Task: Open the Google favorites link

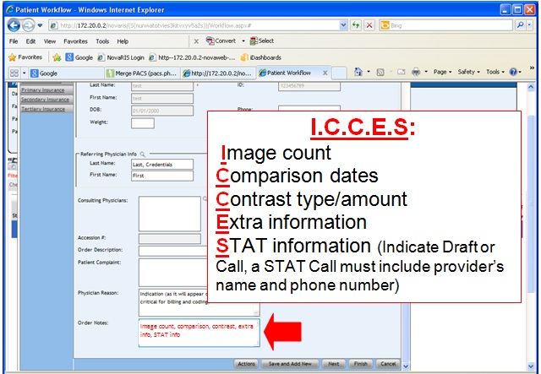Action: tap(79, 57)
